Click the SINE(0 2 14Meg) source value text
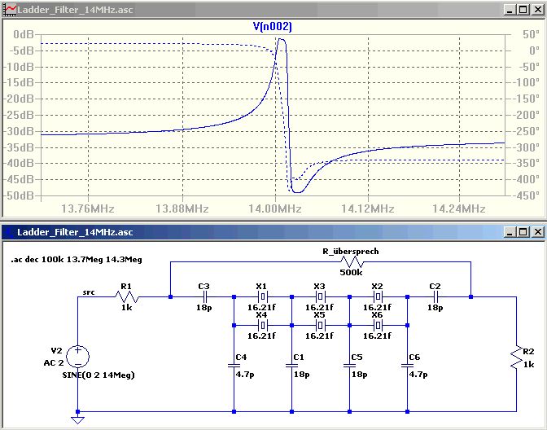 [x=98, y=375]
